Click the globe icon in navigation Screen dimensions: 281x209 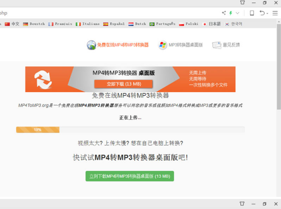(x=91, y=45)
